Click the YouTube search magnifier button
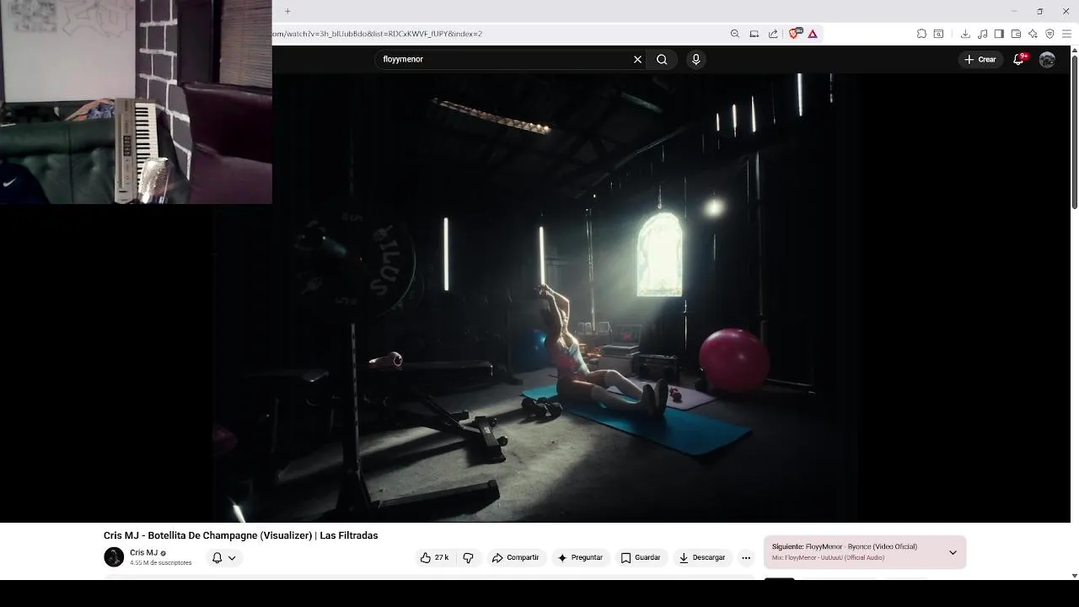Screen dimensions: 1079x607 pos(662,59)
